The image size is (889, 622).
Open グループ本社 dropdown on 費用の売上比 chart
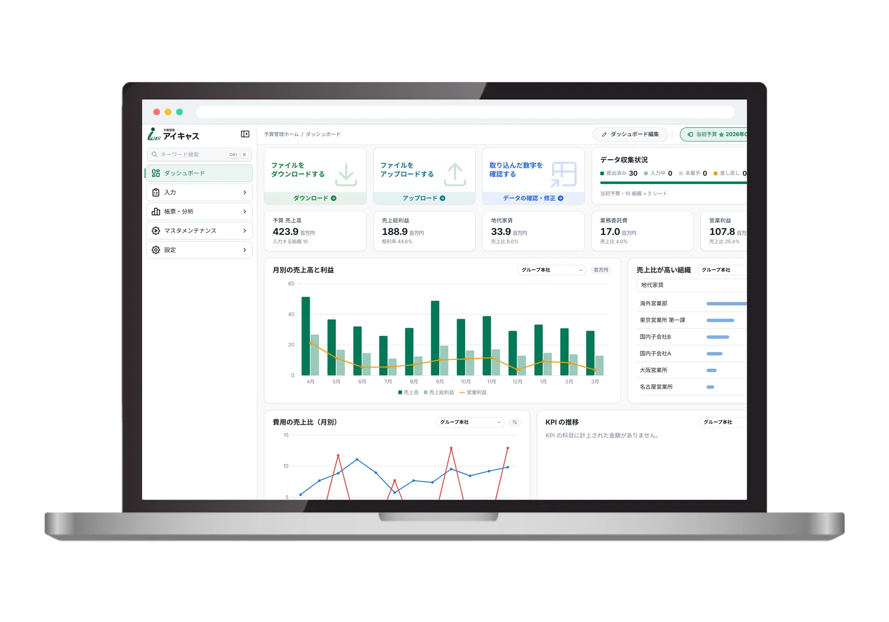point(470,422)
